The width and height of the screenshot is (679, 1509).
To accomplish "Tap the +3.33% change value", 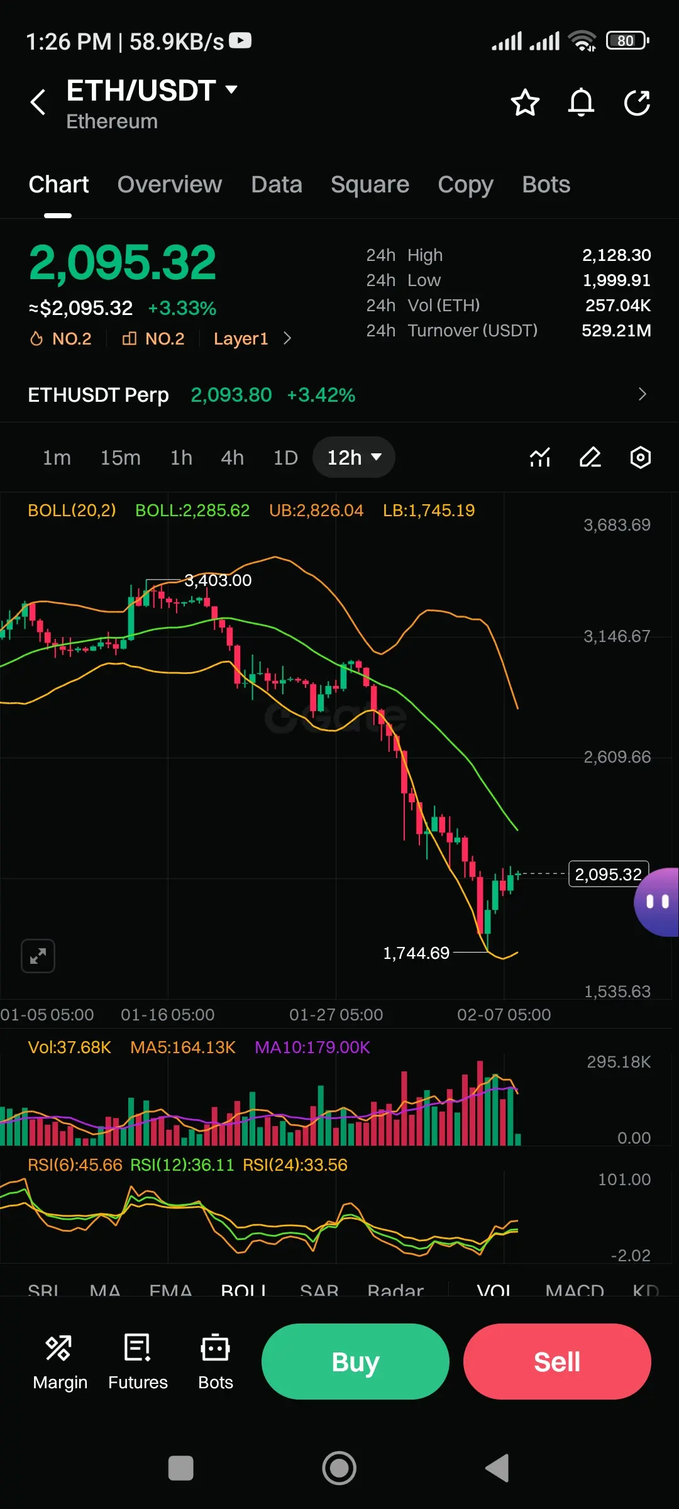I will point(182,308).
